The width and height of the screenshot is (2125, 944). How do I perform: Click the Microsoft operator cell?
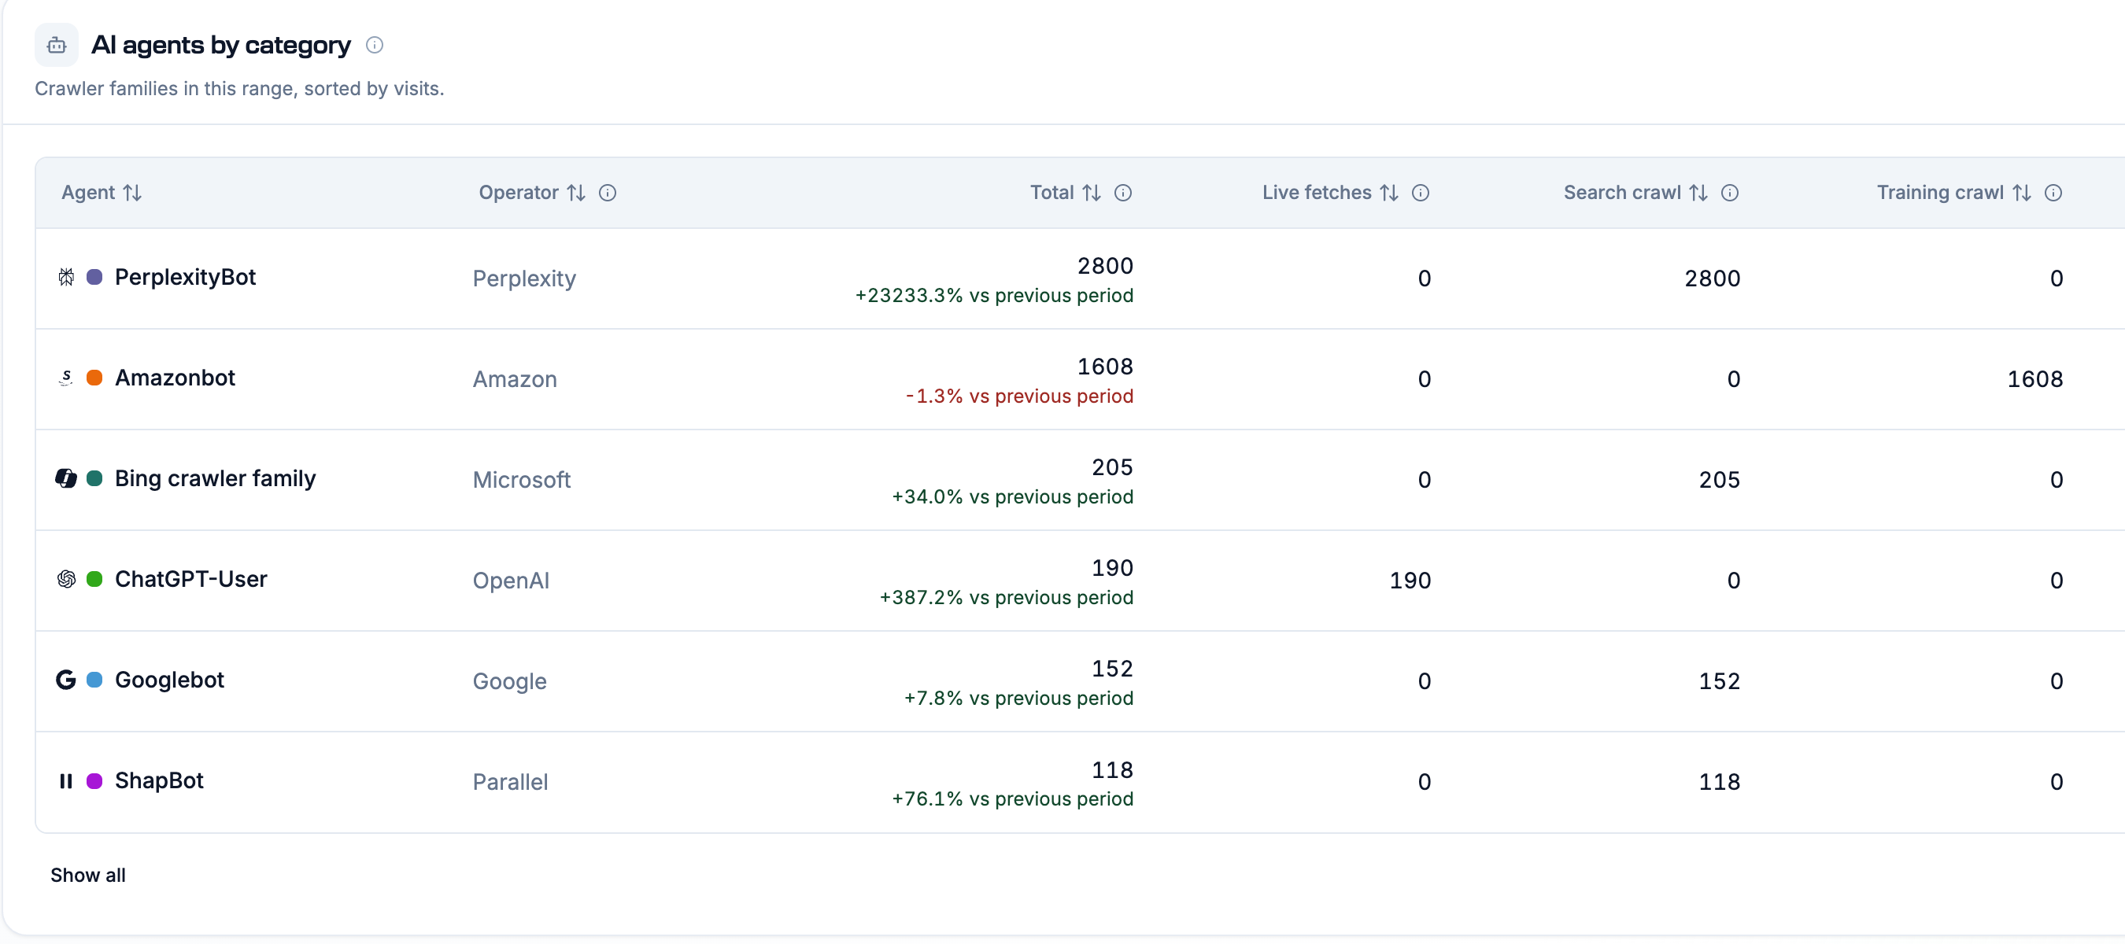pyautogui.click(x=521, y=480)
